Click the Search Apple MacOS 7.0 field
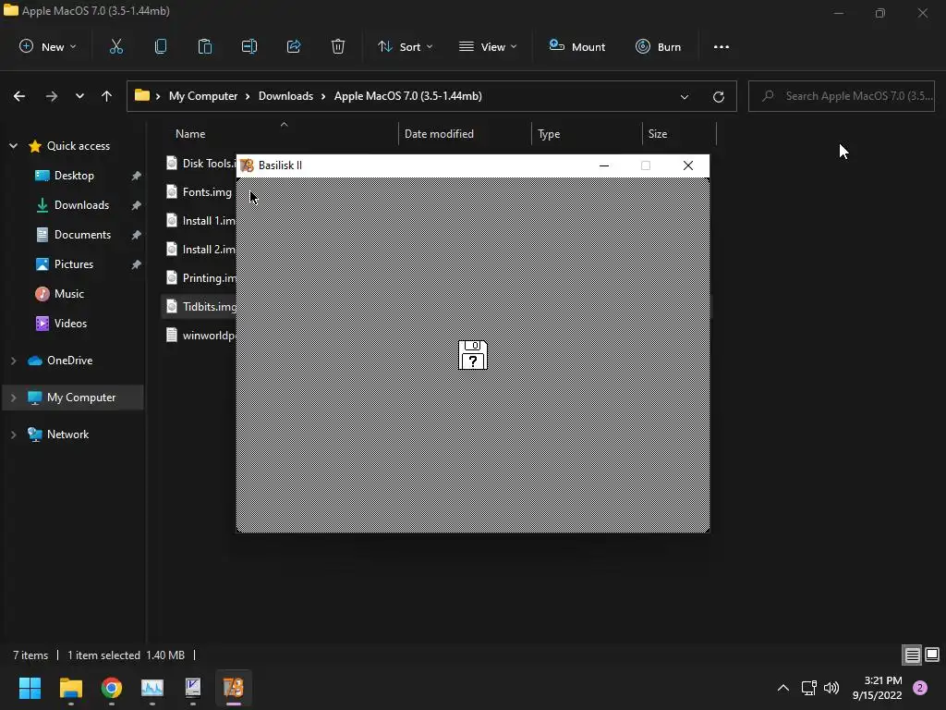Screen dimensions: 946x710 [x=841, y=96]
